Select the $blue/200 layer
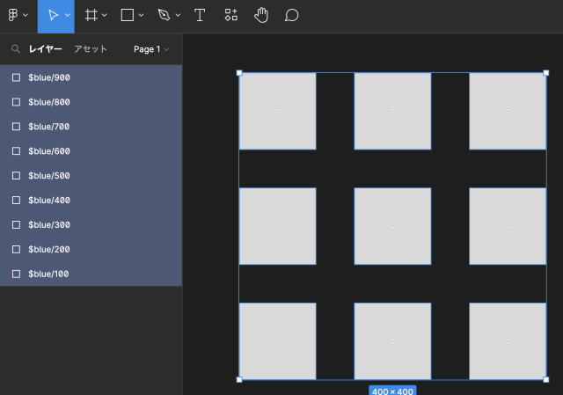The image size is (563, 395). (91, 249)
